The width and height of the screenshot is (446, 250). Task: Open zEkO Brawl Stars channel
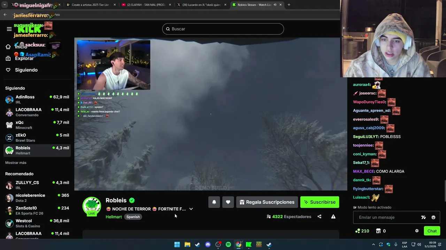(x=37, y=138)
